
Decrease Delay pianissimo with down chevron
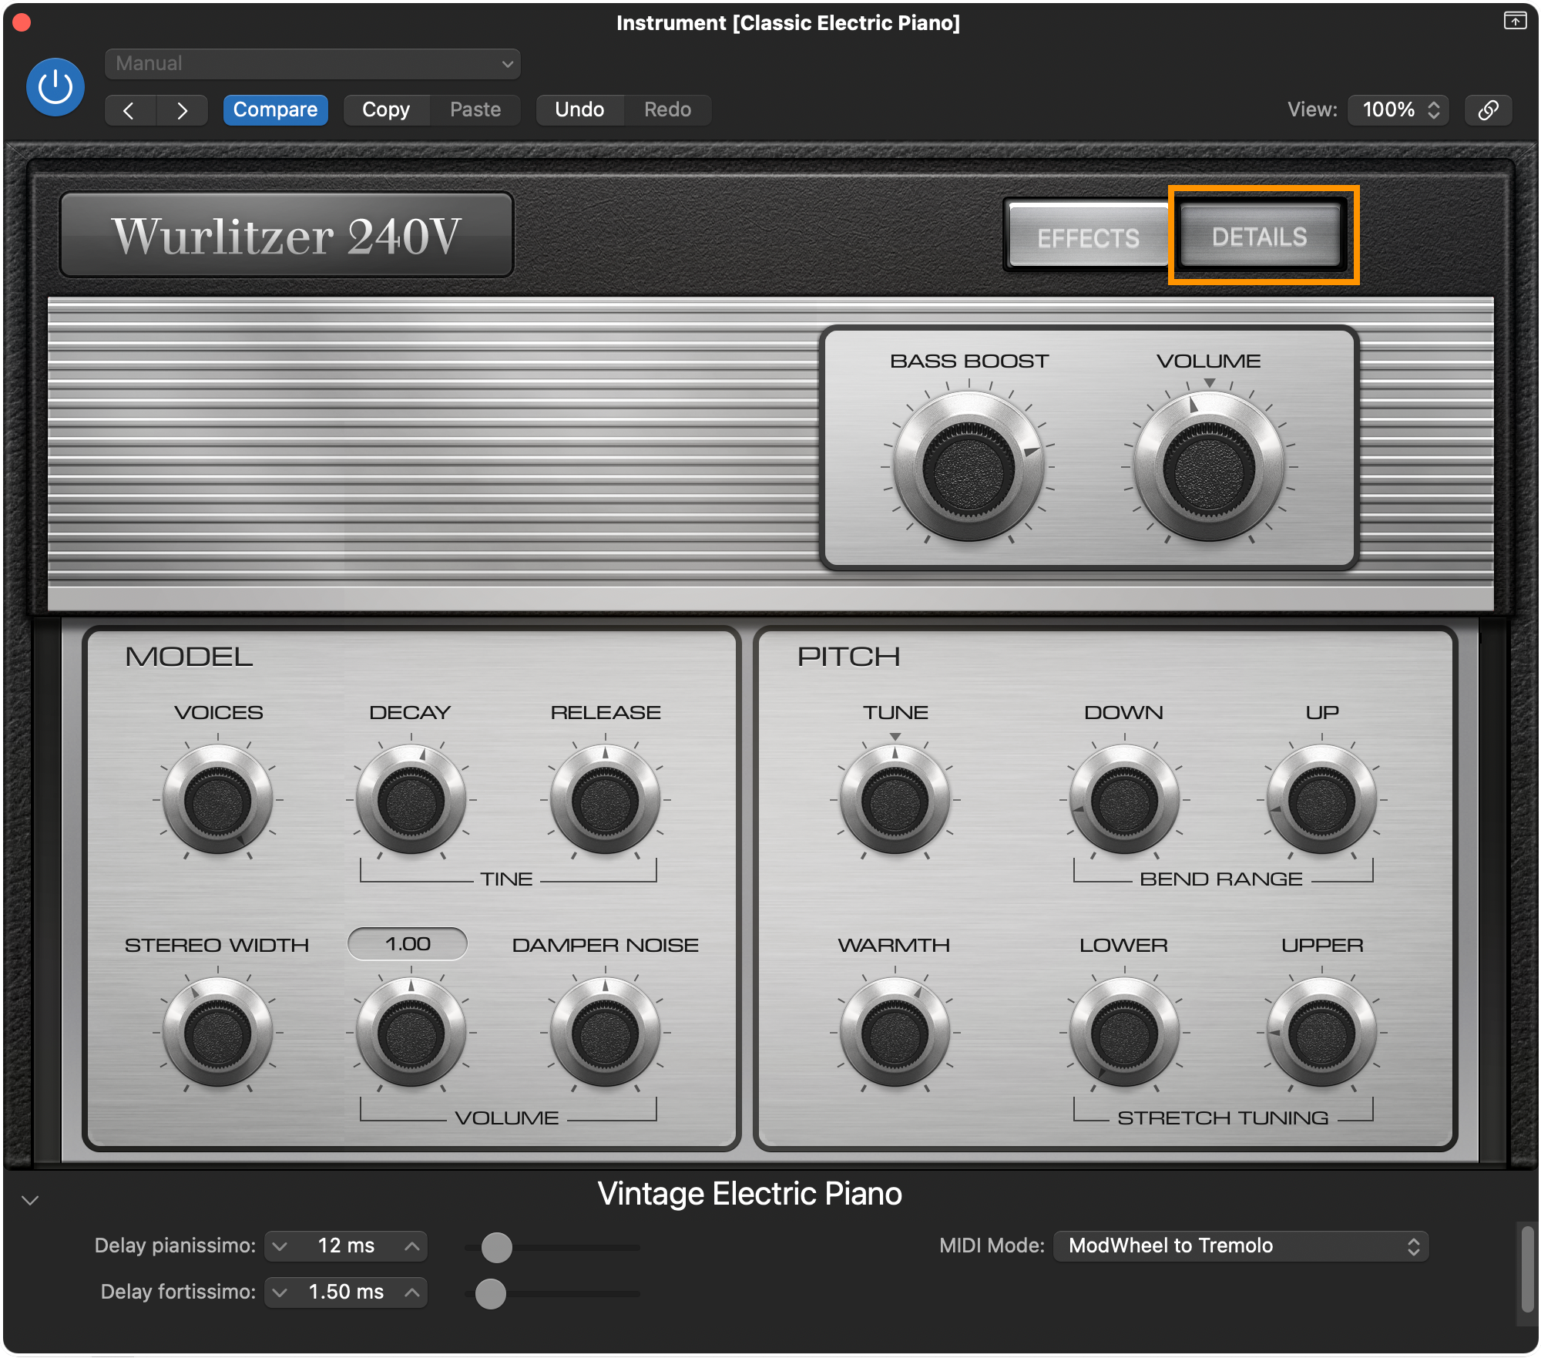pyautogui.click(x=280, y=1246)
